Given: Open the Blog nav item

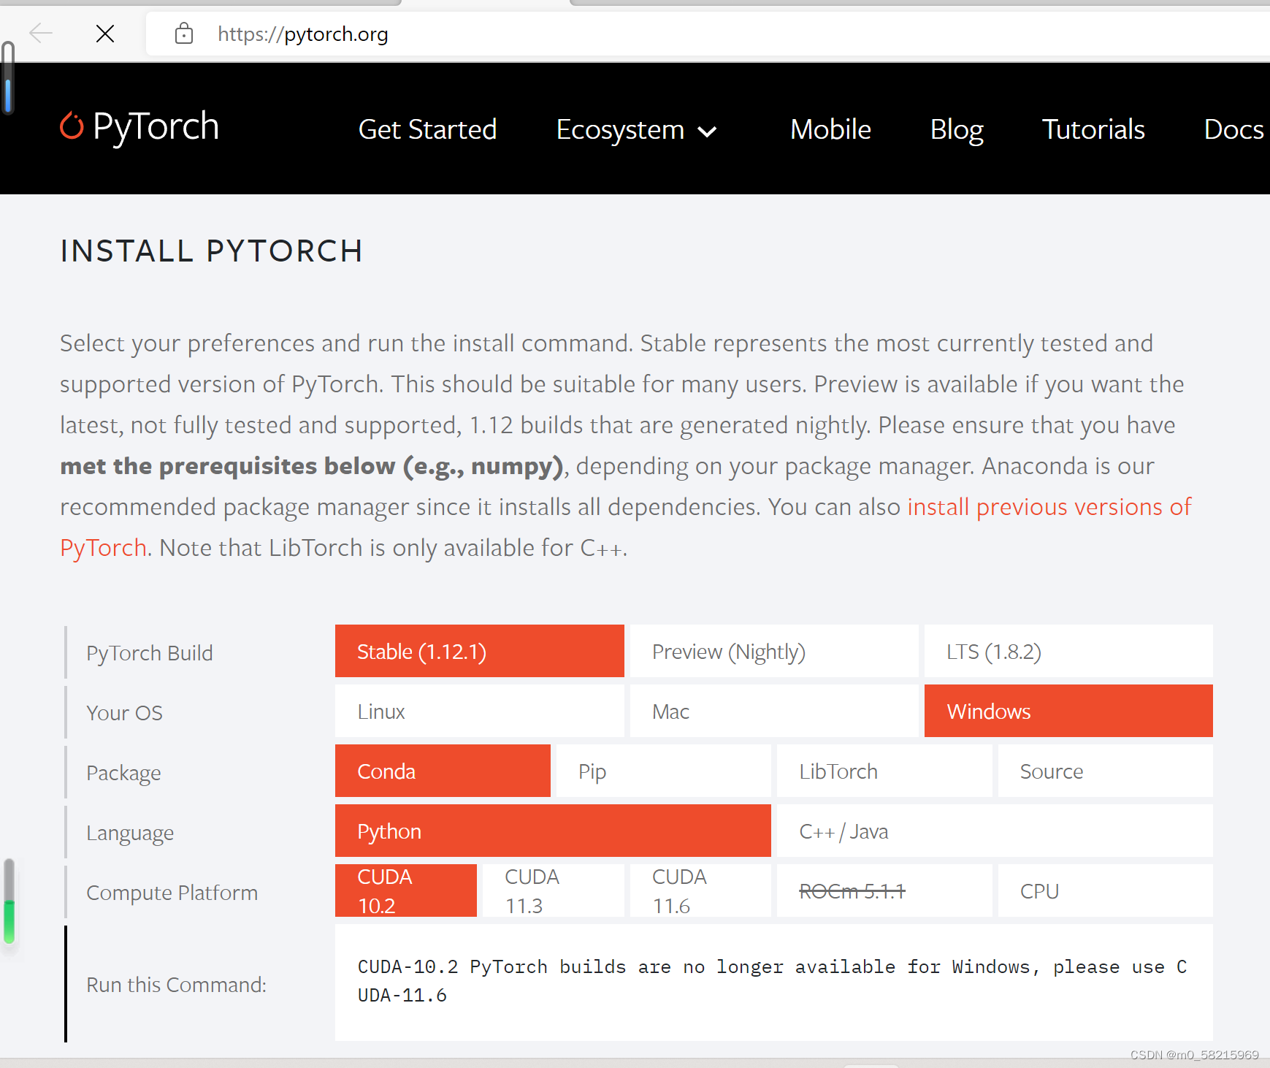Looking at the screenshot, I should [x=957, y=130].
